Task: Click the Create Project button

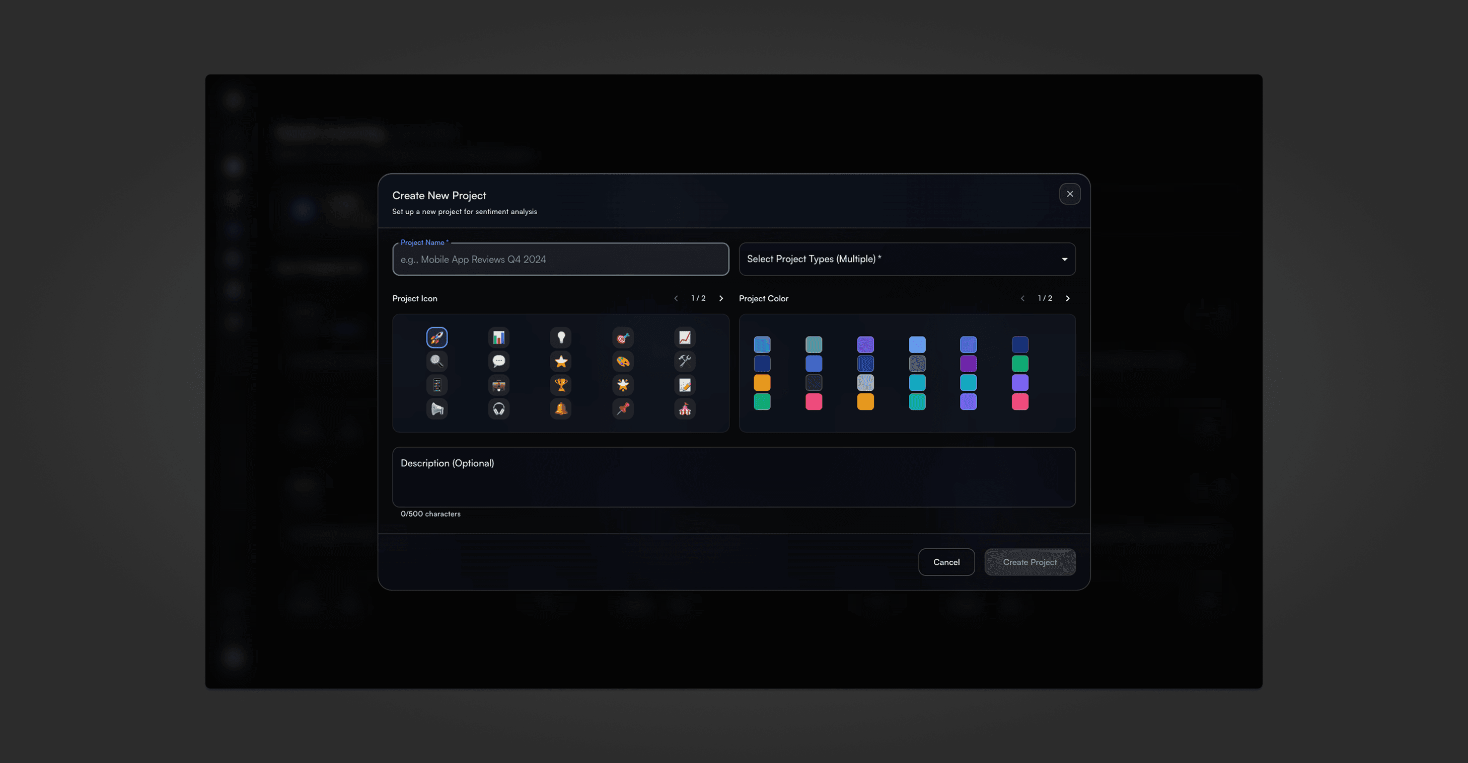Action: 1029,562
